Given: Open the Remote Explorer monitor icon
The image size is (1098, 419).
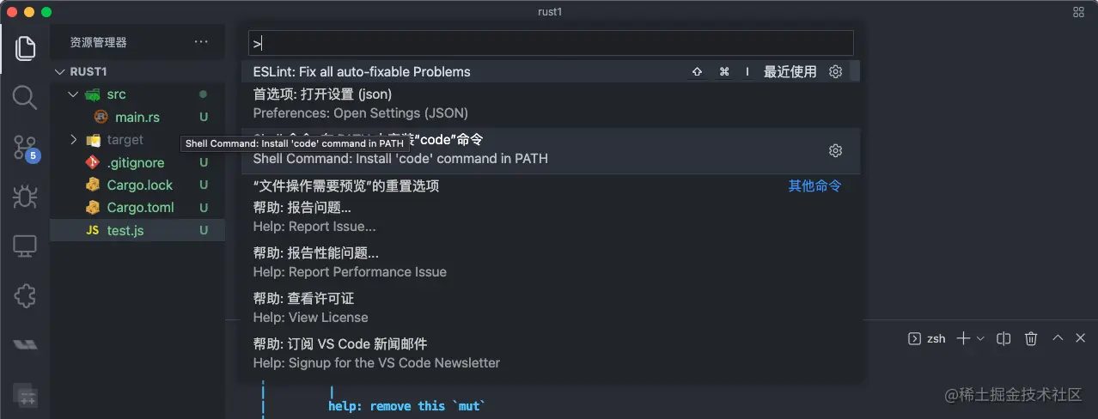Looking at the screenshot, I should click(x=25, y=247).
